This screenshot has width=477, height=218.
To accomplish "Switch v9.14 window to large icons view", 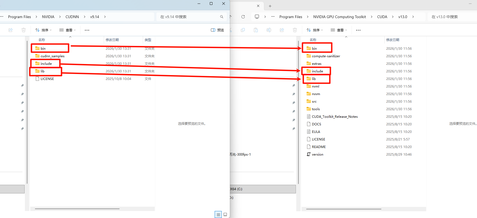I will (225, 214).
